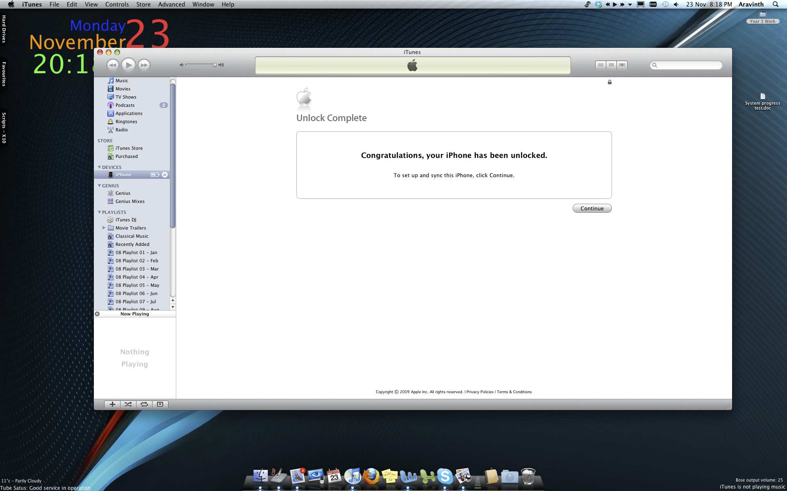Open Podcasts in the sidebar
787x491 pixels.
[125, 105]
